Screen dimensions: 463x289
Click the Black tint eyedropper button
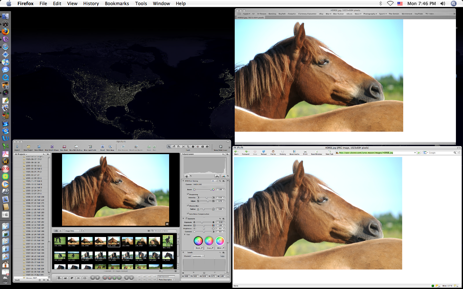tap(198, 248)
